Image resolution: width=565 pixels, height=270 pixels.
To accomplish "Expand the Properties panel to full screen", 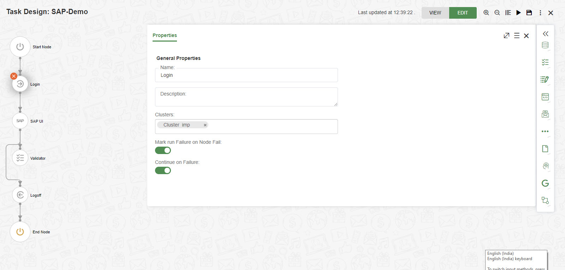I will [507, 35].
